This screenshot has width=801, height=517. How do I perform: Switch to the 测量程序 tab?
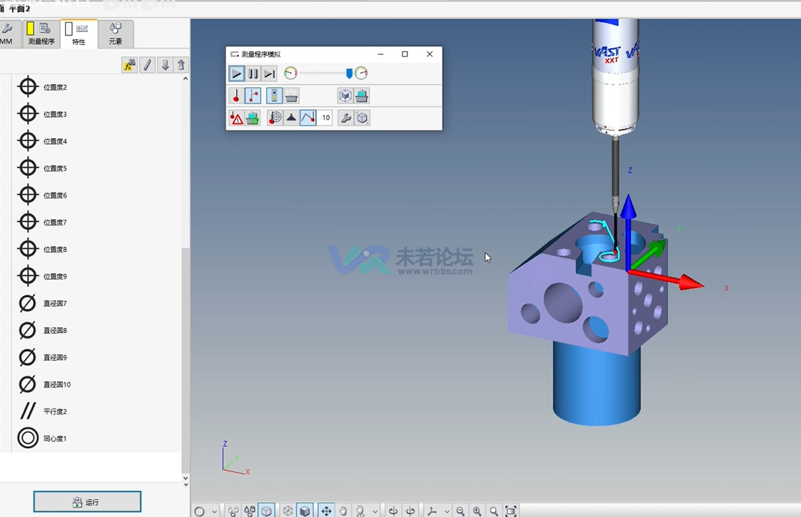(x=41, y=34)
